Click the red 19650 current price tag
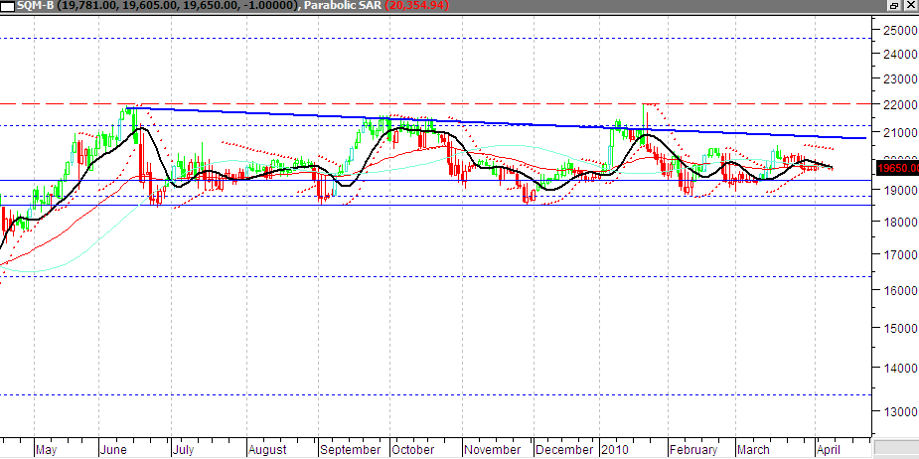The image size is (919, 459). tap(896, 168)
